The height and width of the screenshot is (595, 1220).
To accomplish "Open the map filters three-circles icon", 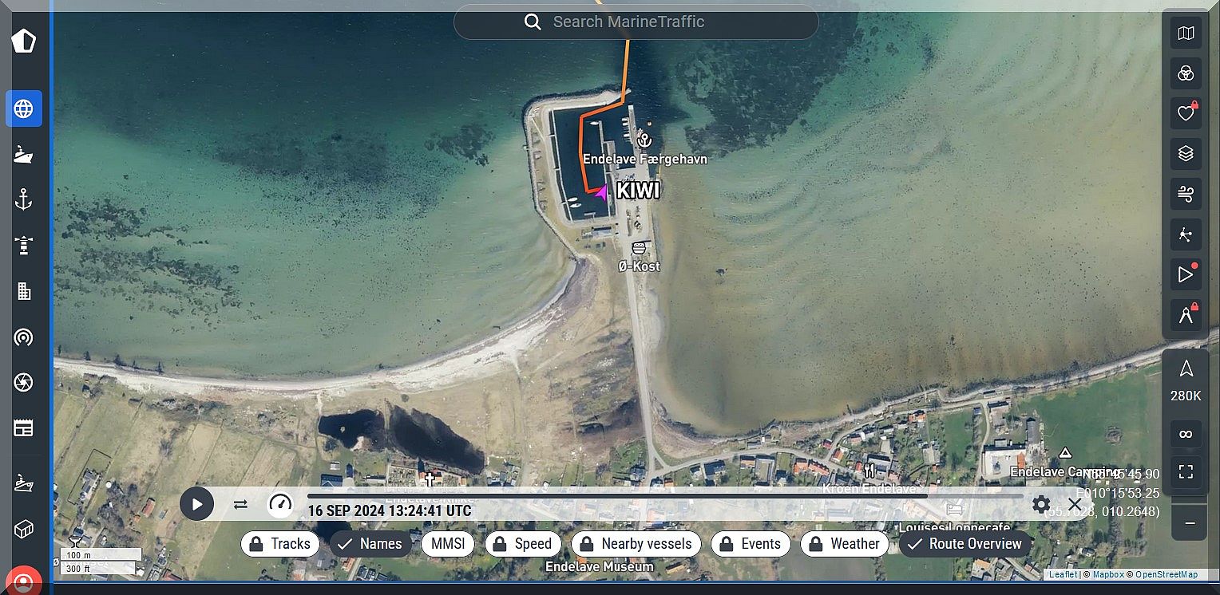I will tap(1186, 73).
